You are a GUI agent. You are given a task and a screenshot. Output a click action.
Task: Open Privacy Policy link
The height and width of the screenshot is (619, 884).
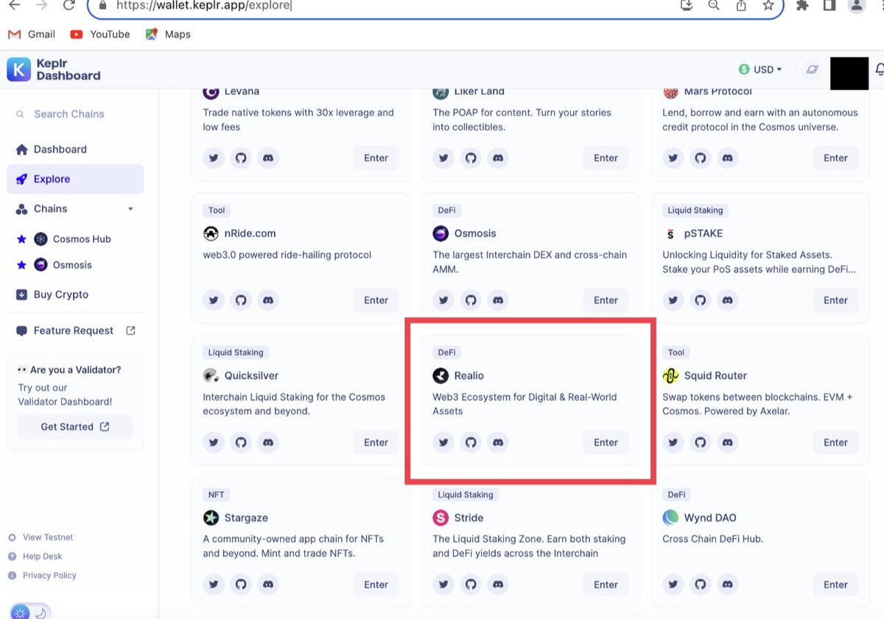[x=42, y=576]
